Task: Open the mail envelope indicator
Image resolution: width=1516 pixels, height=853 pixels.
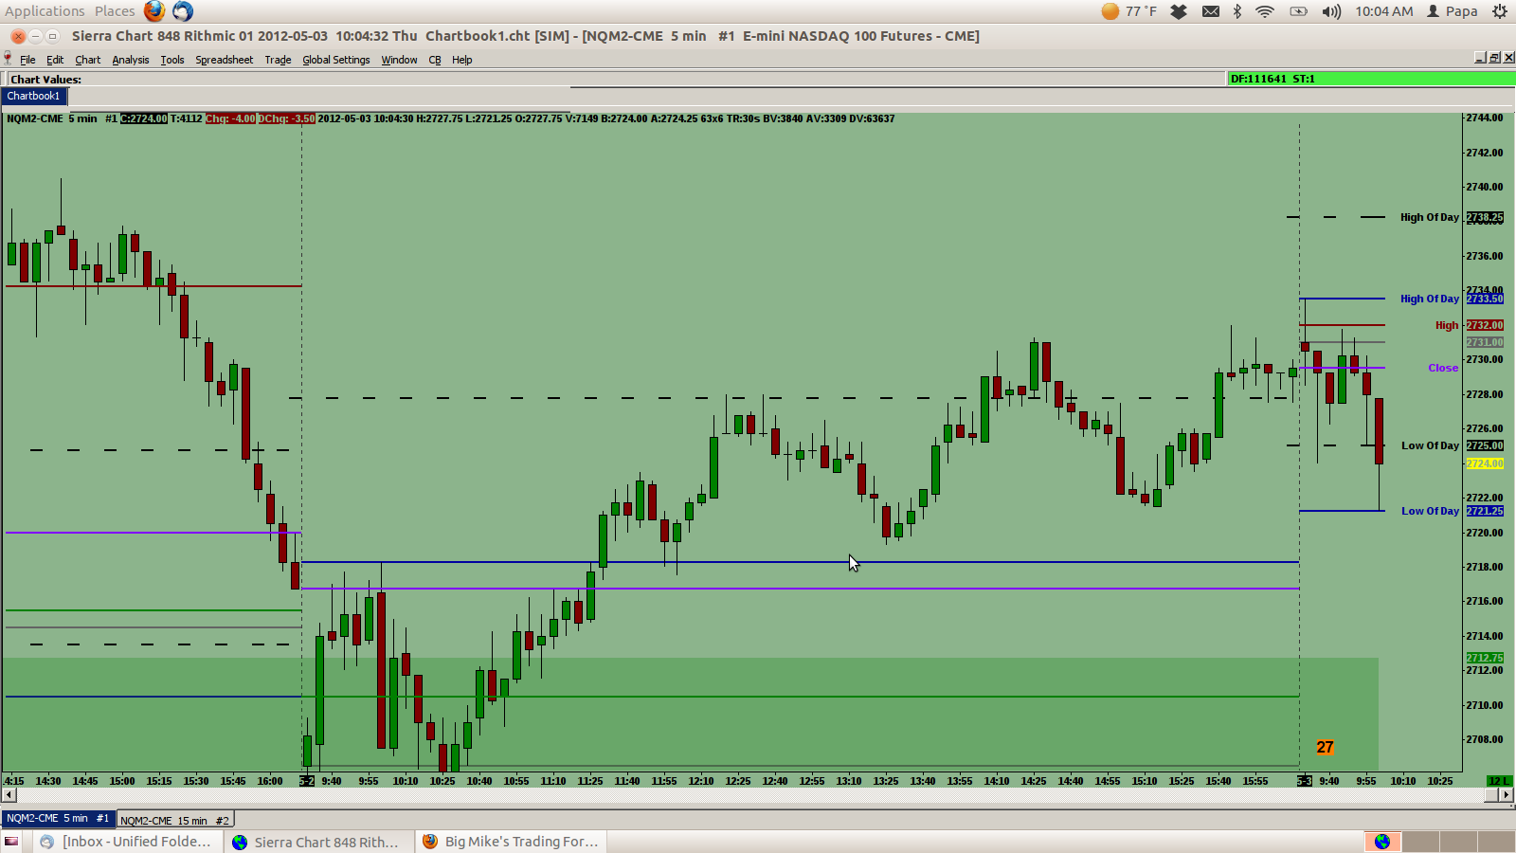Action: [1211, 11]
